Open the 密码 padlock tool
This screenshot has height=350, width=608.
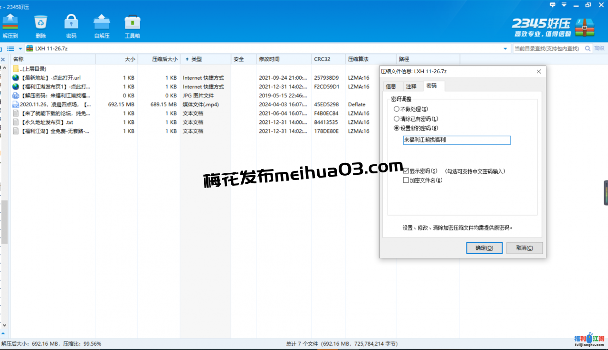[x=71, y=25]
